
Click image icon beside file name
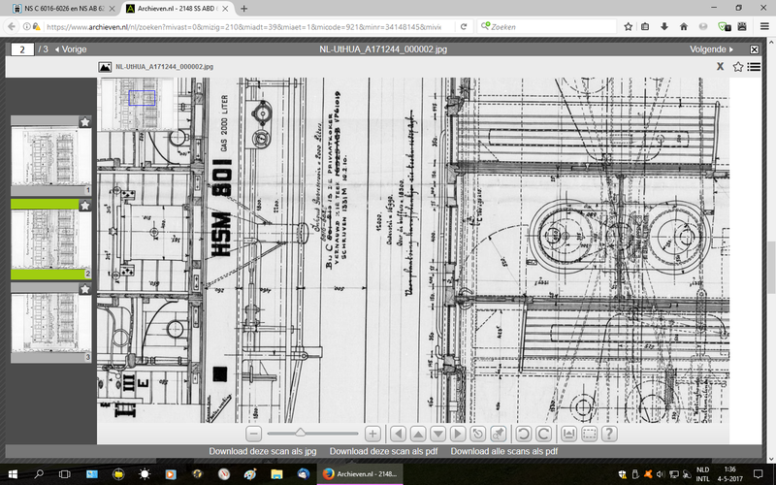coord(105,67)
